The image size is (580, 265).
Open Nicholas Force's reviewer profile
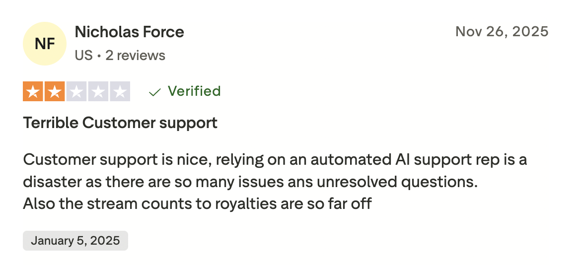(129, 32)
